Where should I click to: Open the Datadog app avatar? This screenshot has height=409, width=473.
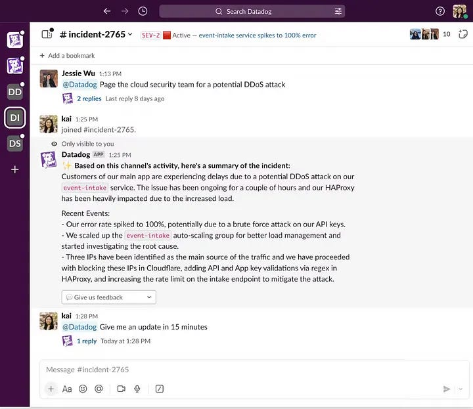[x=49, y=160]
